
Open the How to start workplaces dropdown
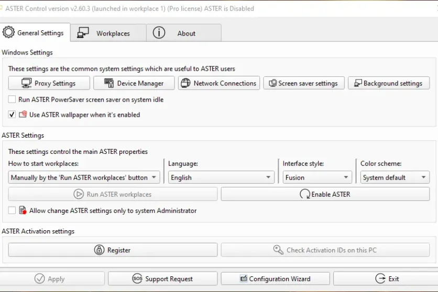pyautogui.click(x=84, y=177)
